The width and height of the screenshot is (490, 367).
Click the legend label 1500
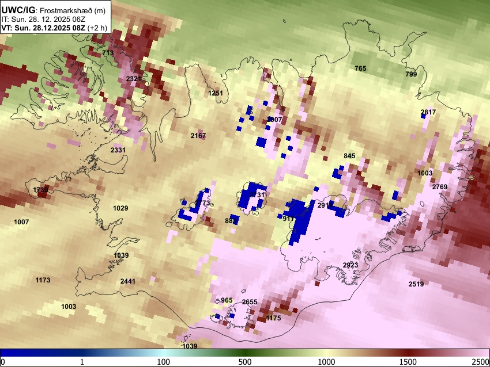[x=408, y=362]
